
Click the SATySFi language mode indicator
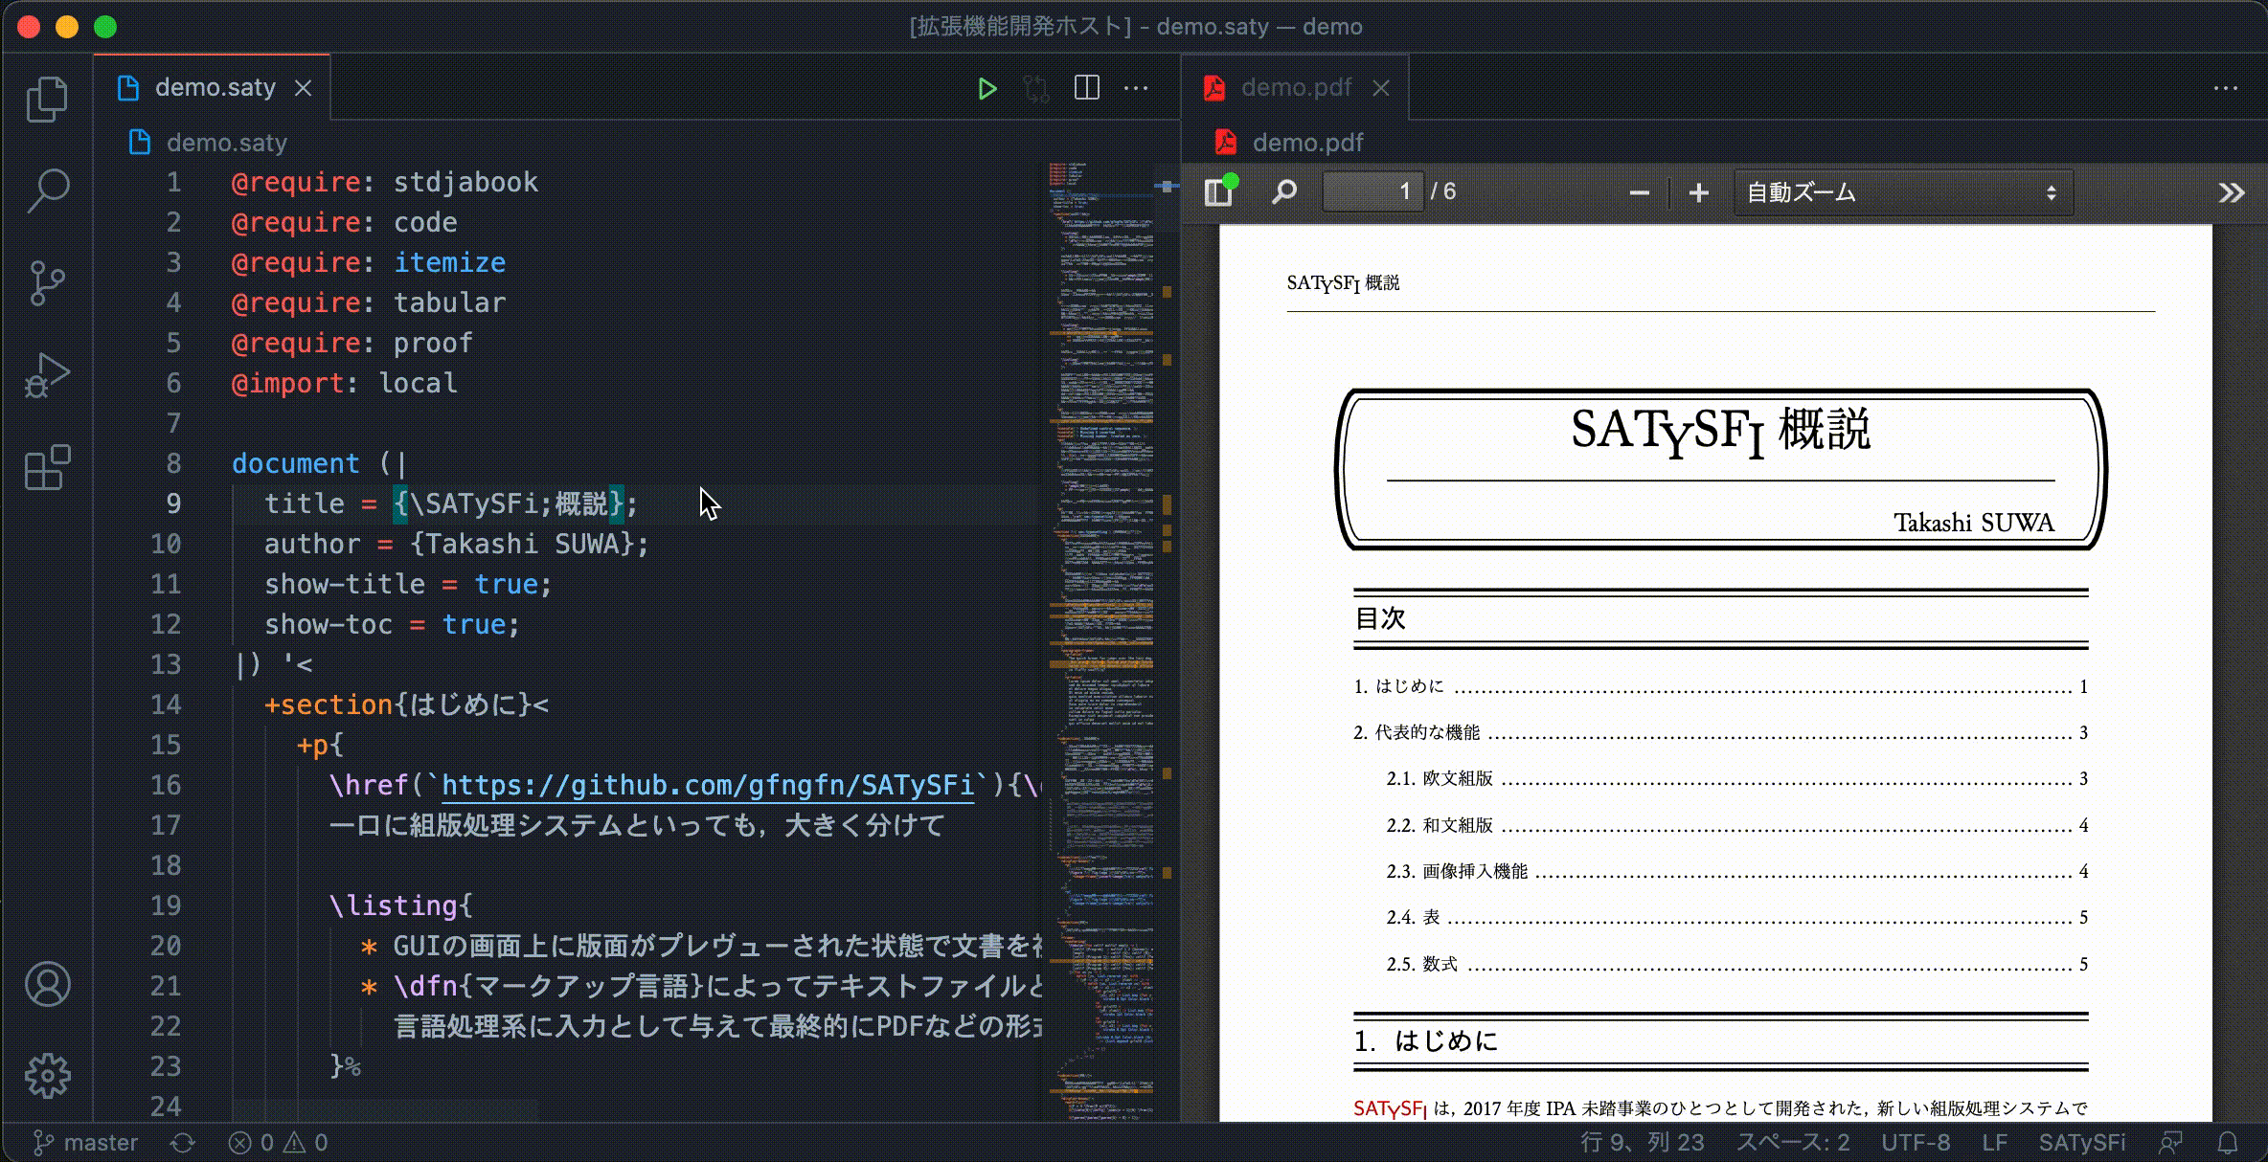pyautogui.click(x=2081, y=1143)
